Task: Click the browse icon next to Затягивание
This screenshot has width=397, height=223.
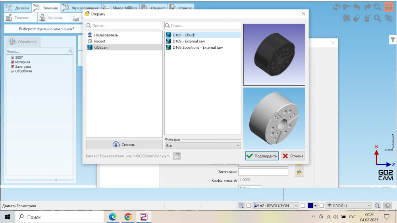Action: click(x=299, y=172)
